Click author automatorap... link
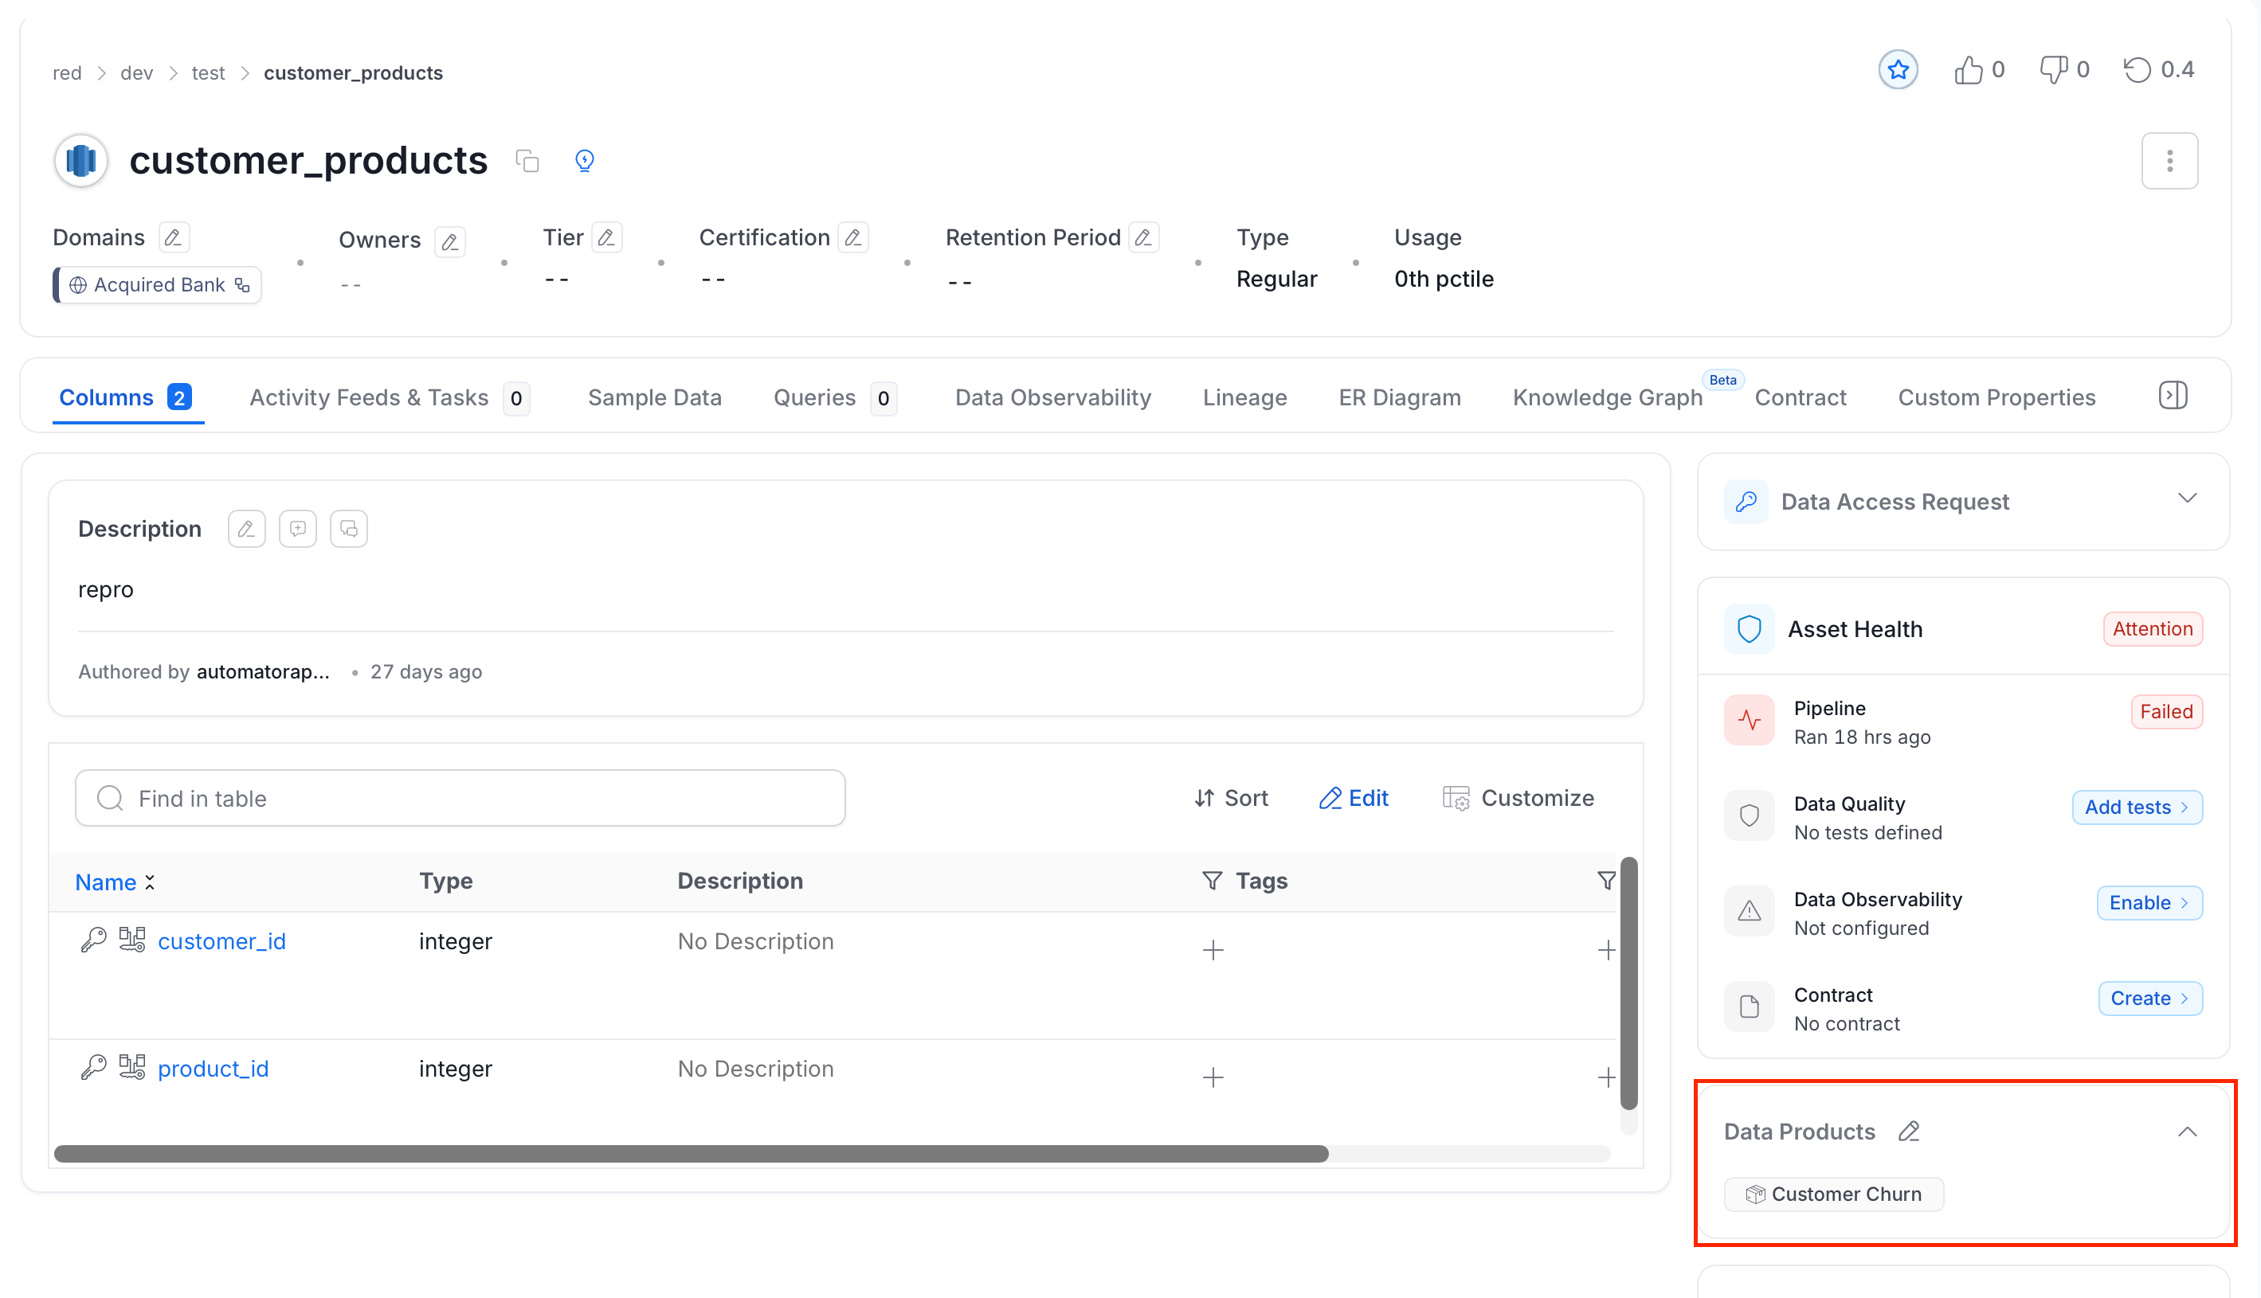Viewport: 2261px width, 1298px height. (x=263, y=672)
